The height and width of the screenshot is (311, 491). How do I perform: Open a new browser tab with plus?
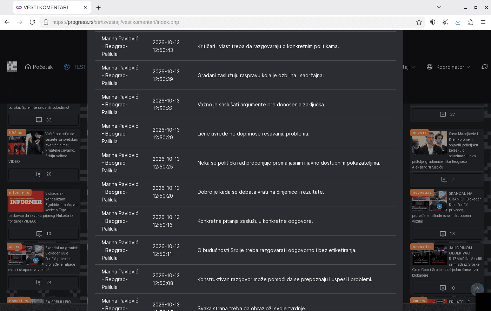tap(99, 7)
